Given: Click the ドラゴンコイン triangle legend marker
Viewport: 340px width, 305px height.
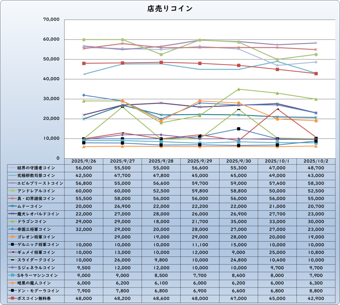Looking at the screenshot, I should point(13,221).
